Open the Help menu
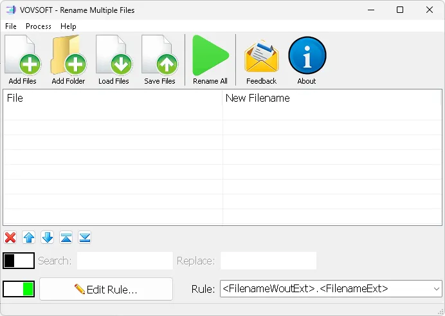The image size is (445, 316). (68, 26)
